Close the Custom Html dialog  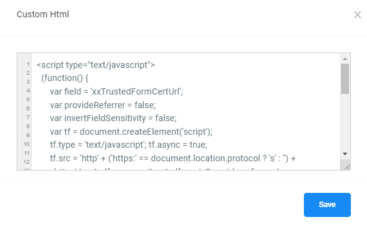pyautogui.click(x=357, y=15)
